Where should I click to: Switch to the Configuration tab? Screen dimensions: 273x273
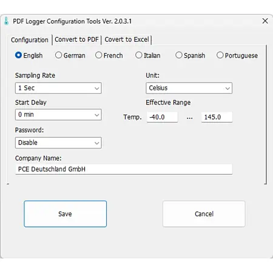point(30,40)
